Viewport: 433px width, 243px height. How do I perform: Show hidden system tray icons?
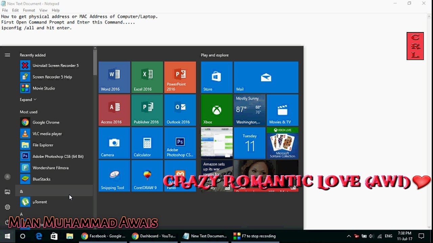349,236
